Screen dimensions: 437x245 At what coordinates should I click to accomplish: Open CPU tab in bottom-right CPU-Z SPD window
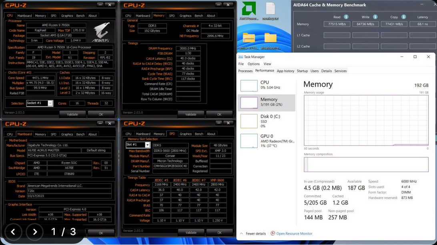[x=128, y=134]
